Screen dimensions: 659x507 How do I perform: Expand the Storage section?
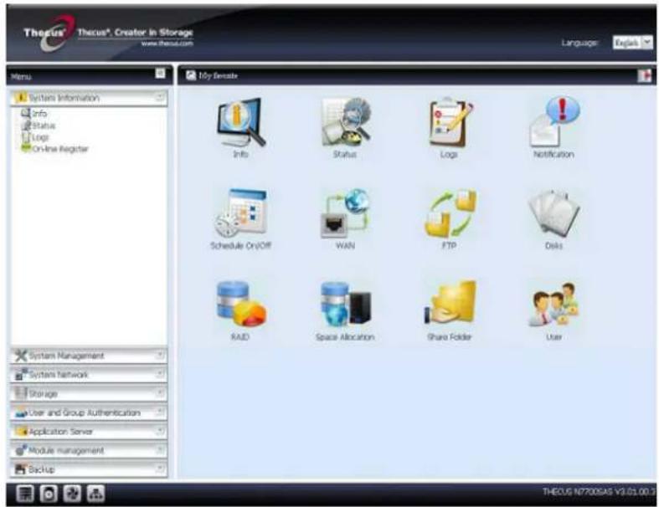pos(89,393)
